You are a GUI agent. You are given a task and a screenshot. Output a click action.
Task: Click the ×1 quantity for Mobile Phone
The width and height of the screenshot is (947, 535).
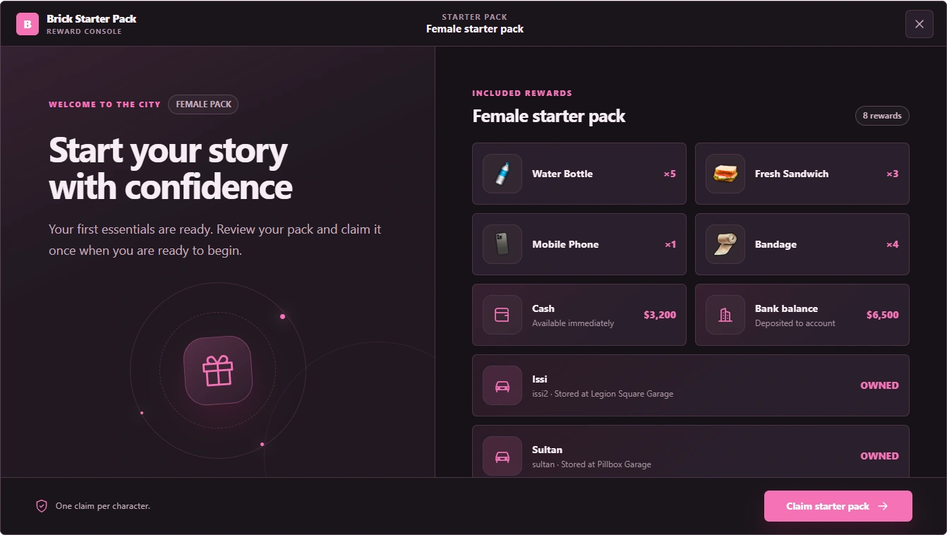(x=670, y=244)
